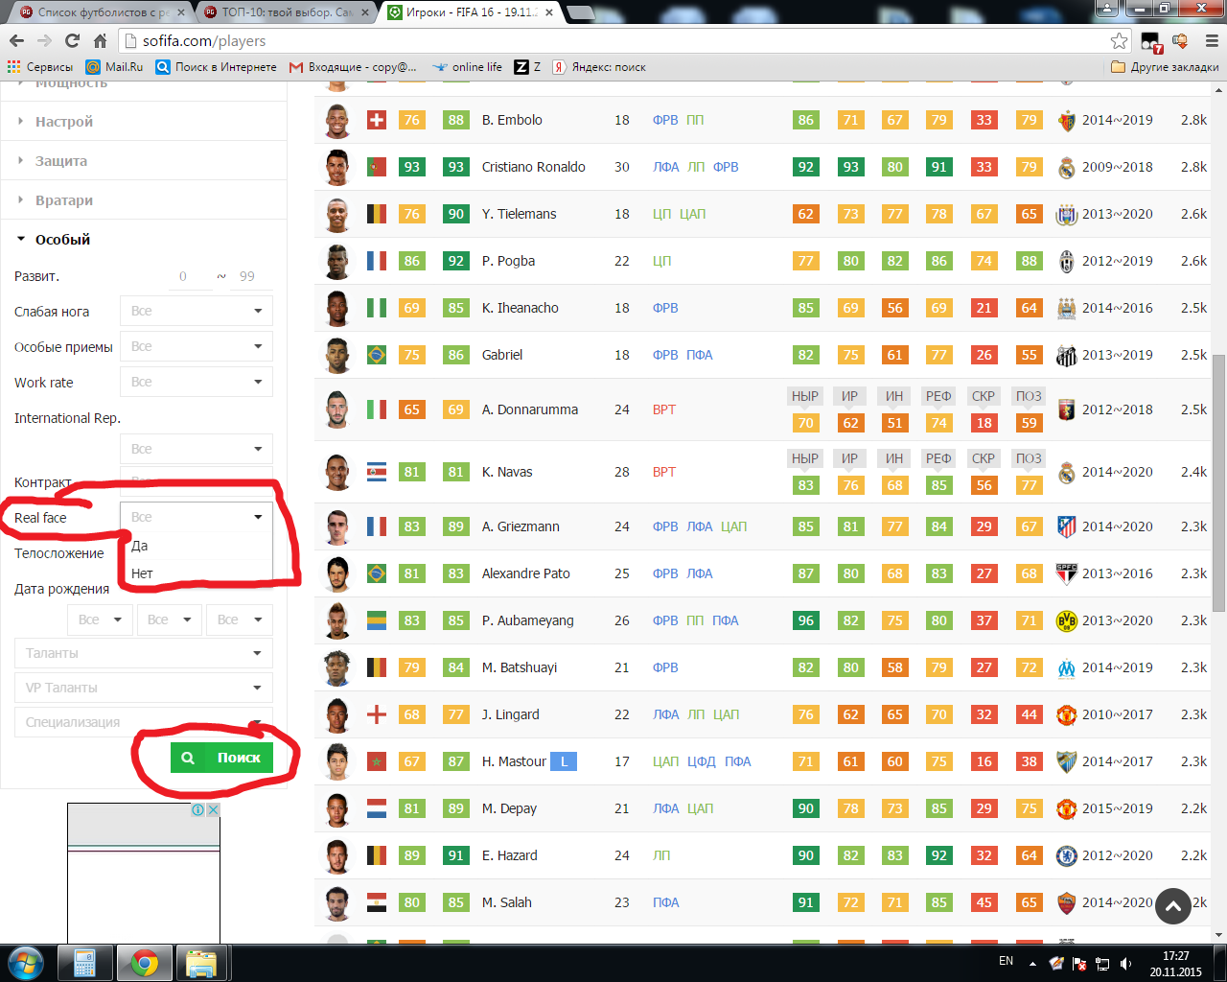The width and height of the screenshot is (1227, 982).
Task: Click the ФРВ position for K. Iheanacho
Action: coord(665,308)
